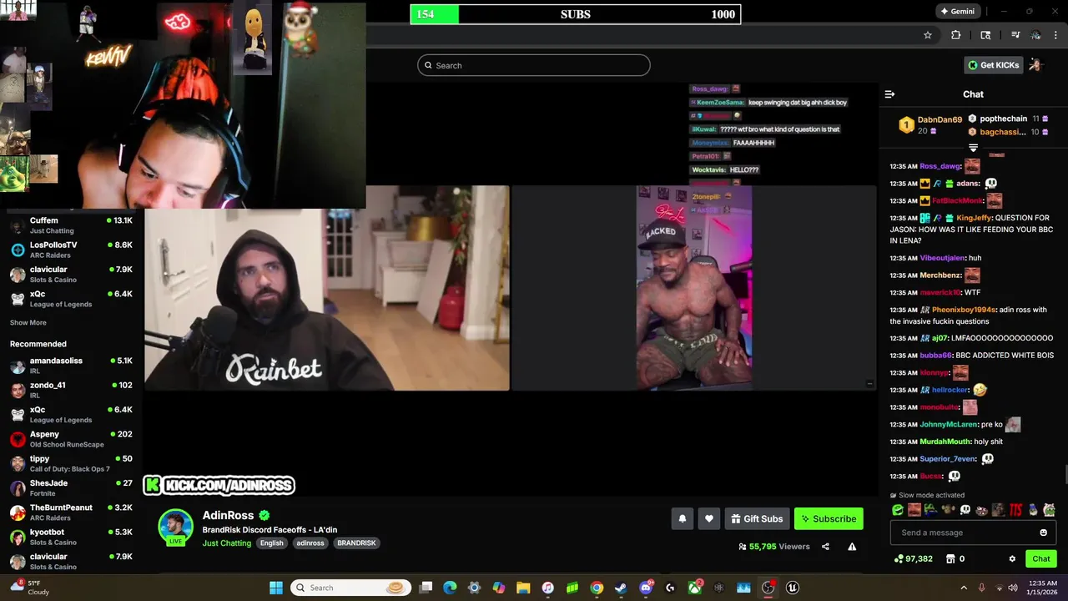
Task: Open the browser extensions puzzle icon
Action: tap(956, 35)
